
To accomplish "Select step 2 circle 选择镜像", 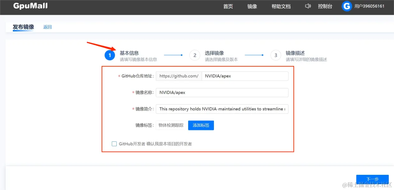I will point(195,55).
